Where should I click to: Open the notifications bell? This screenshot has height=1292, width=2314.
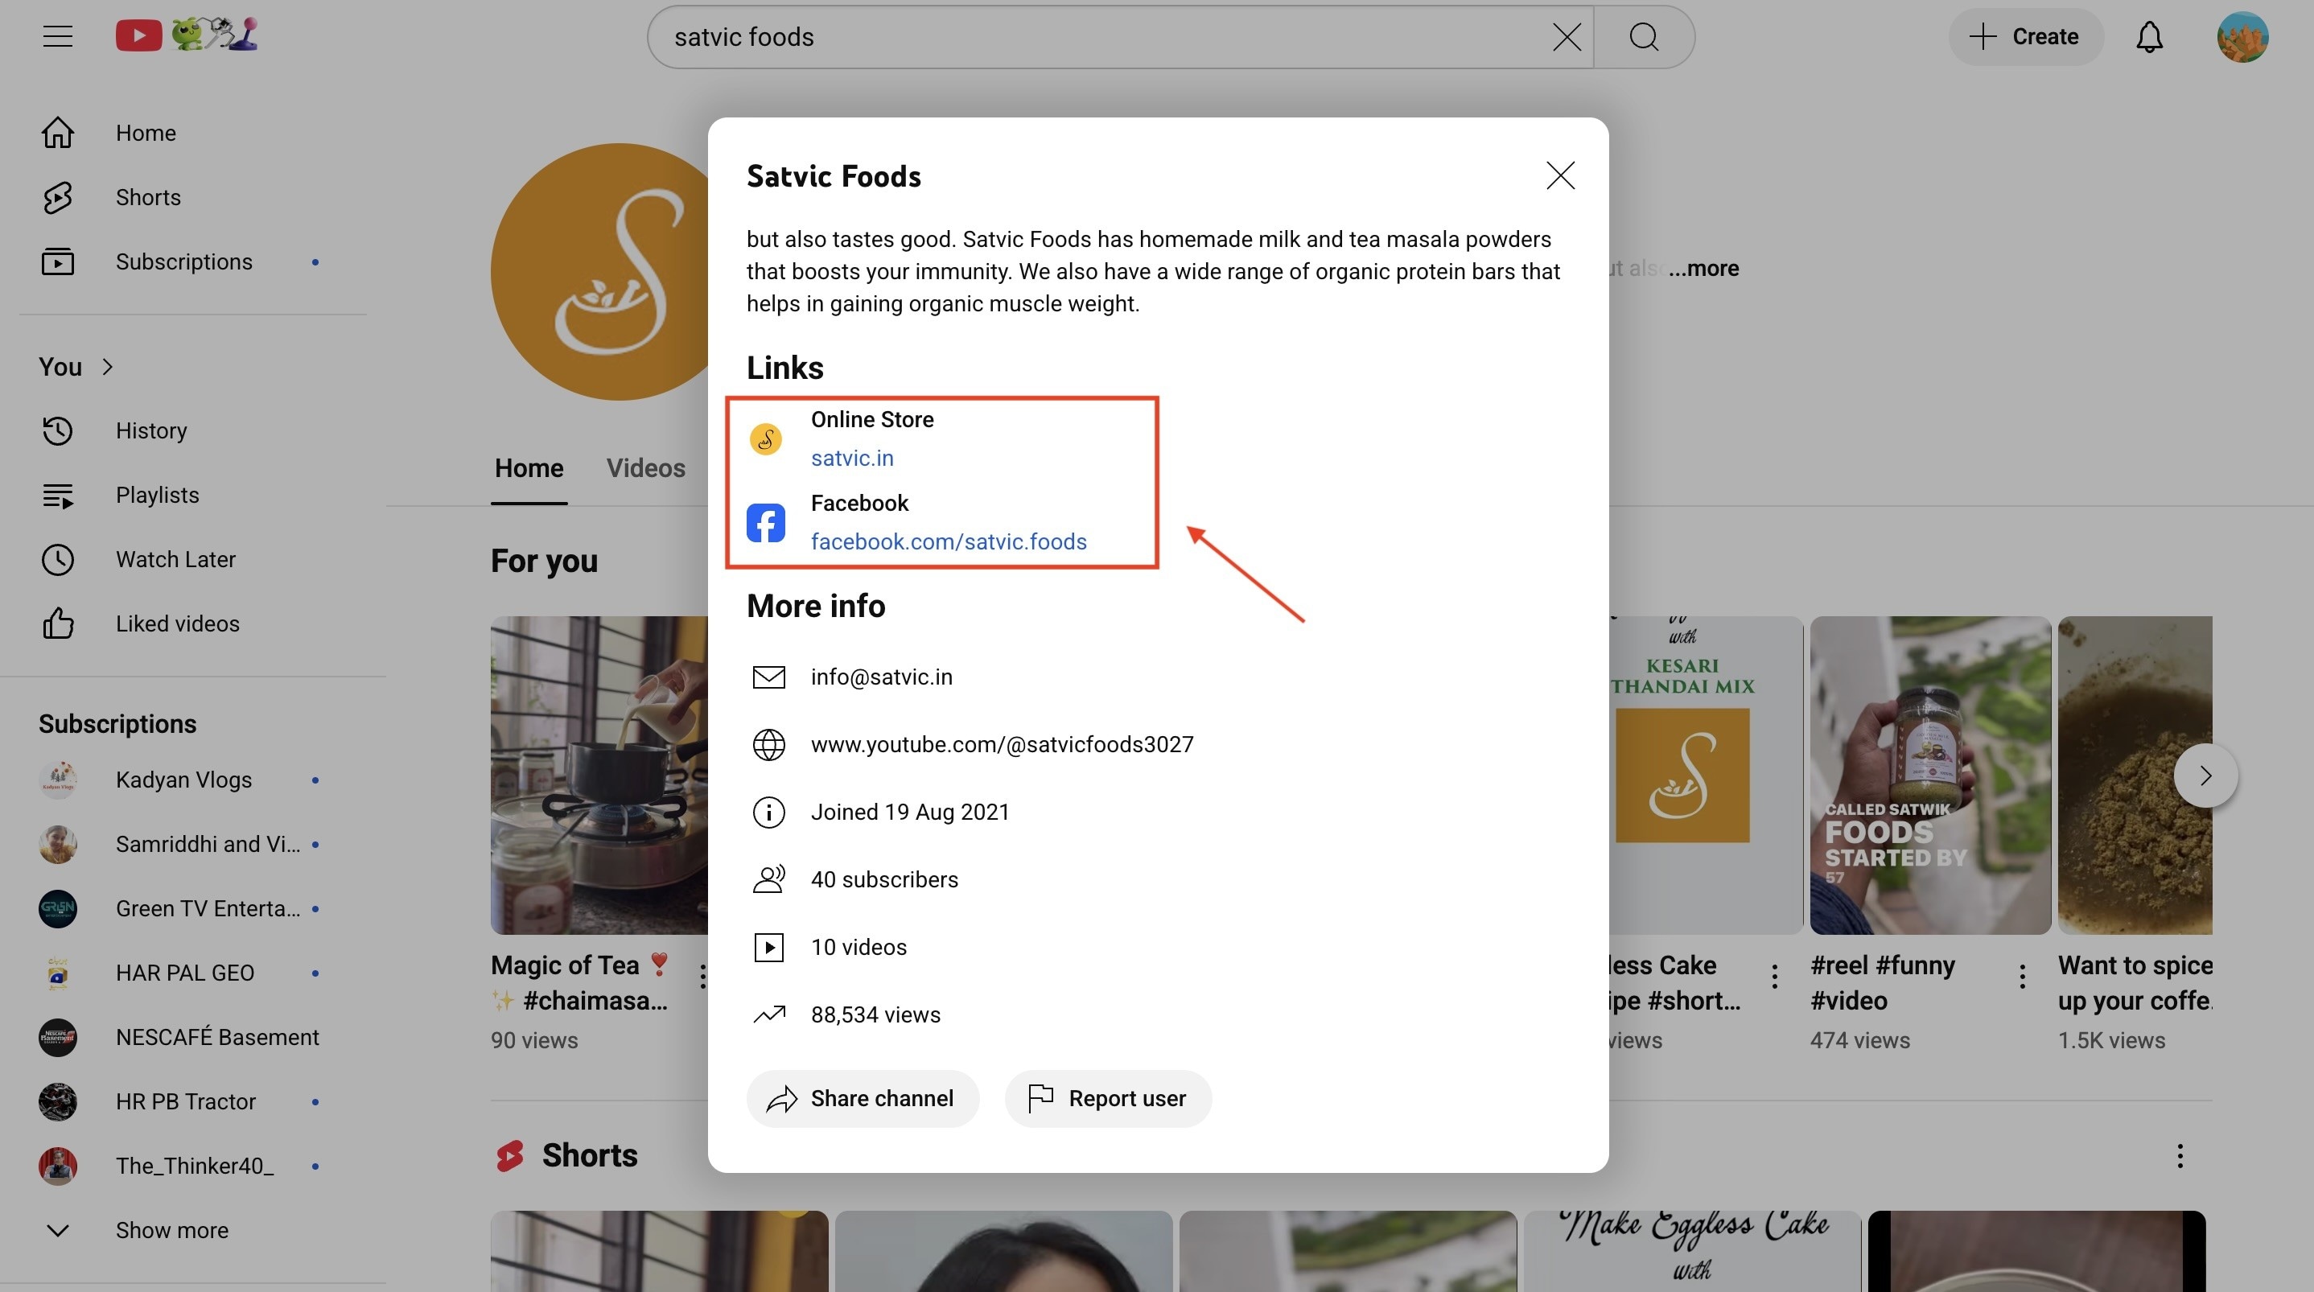pyautogui.click(x=2149, y=37)
